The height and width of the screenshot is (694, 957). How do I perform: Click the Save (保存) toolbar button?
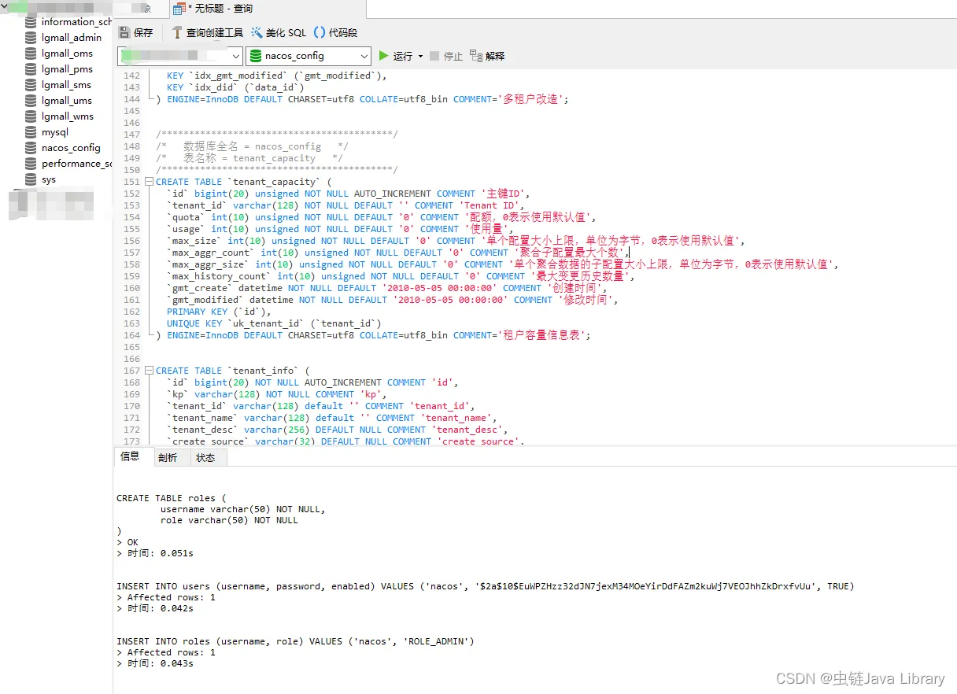(135, 32)
